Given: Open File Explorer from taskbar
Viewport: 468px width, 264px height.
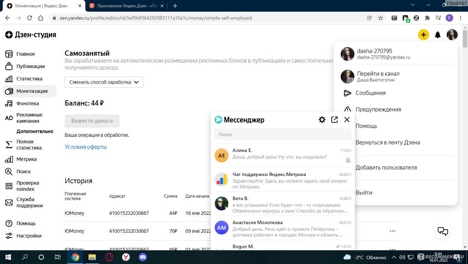Looking at the screenshot, I should coord(92,257).
